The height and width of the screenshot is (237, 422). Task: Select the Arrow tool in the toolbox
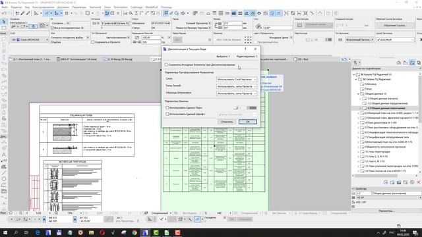click(x=4, y=22)
